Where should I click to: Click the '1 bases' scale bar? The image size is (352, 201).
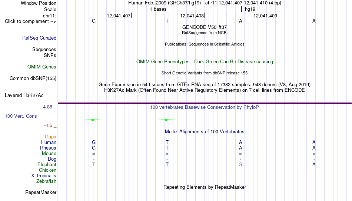coord(205,9)
